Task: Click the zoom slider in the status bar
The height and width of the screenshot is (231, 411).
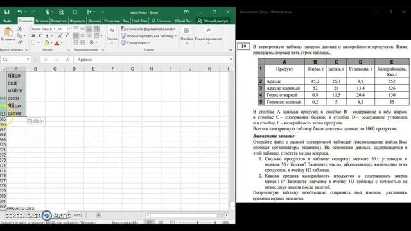Action: [198, 223]
